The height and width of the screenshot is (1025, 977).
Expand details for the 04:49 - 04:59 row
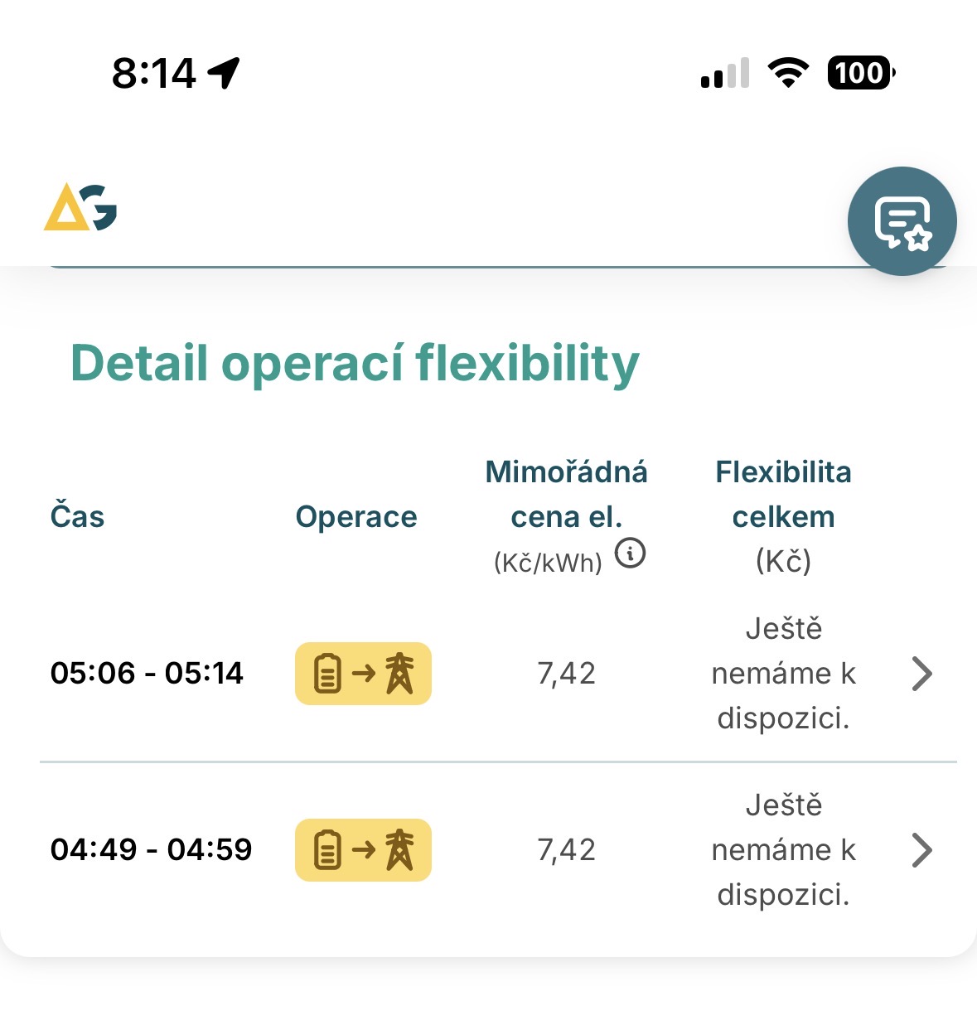coord(921,850)
